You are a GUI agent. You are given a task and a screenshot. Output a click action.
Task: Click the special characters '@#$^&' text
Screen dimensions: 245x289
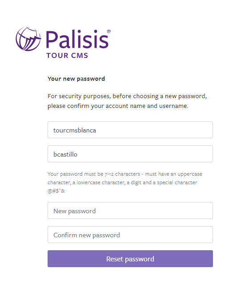[56, 191]
